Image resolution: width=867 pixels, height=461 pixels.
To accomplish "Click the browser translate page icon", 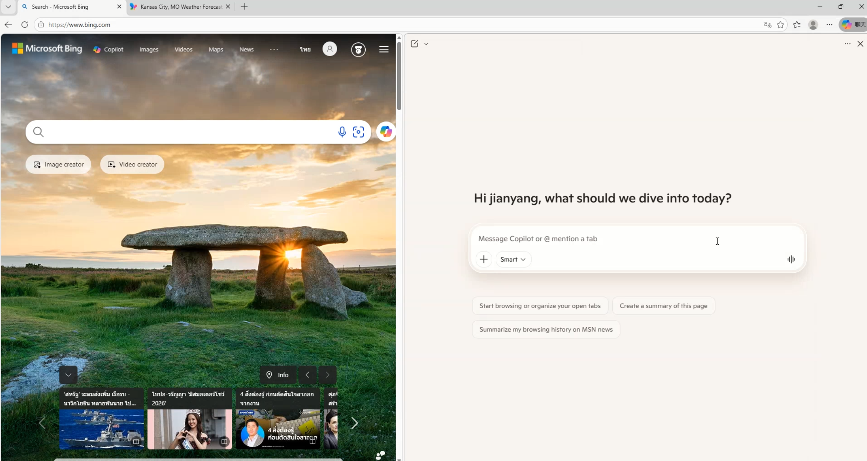I will pos(767,25).
